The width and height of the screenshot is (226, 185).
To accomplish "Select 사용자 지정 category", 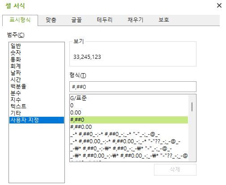I will click(x=37, y=120).
